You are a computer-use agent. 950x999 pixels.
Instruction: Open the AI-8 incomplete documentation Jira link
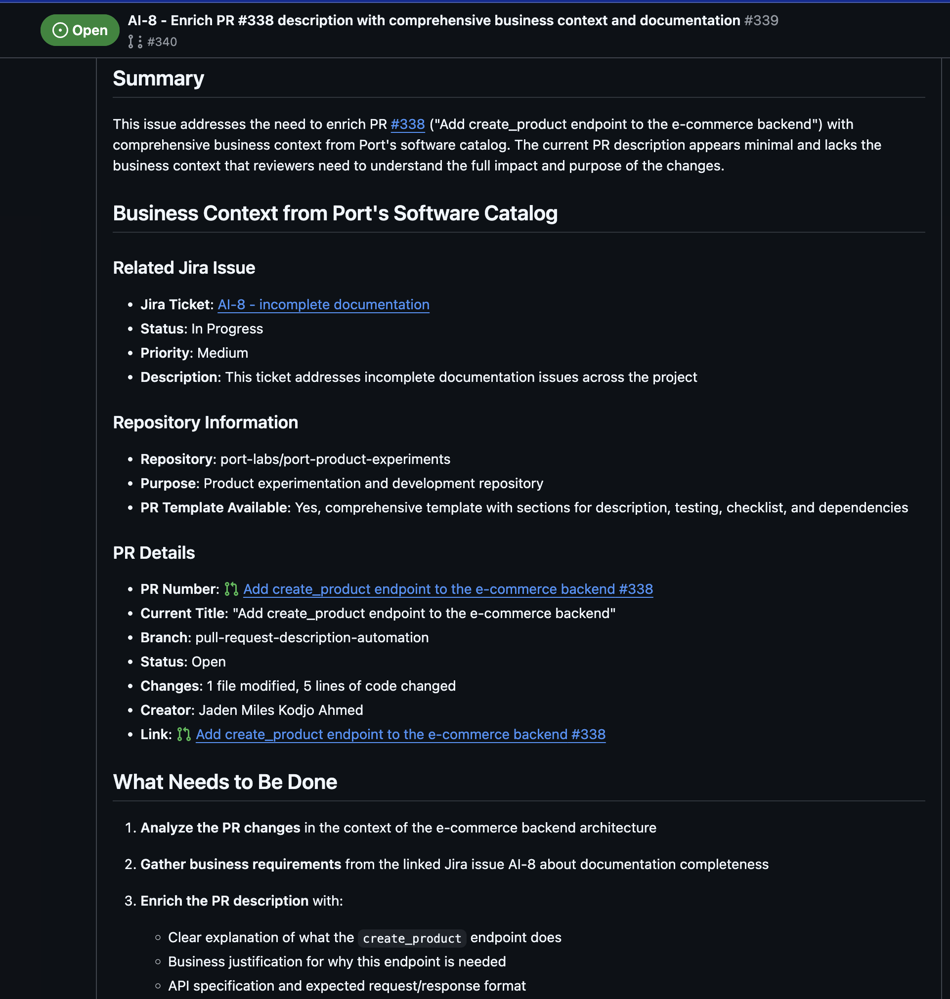pos(323,304)
